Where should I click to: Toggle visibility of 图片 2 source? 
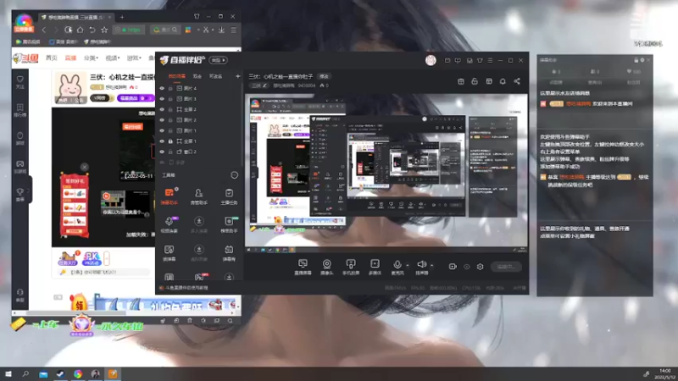click(162, 120)
